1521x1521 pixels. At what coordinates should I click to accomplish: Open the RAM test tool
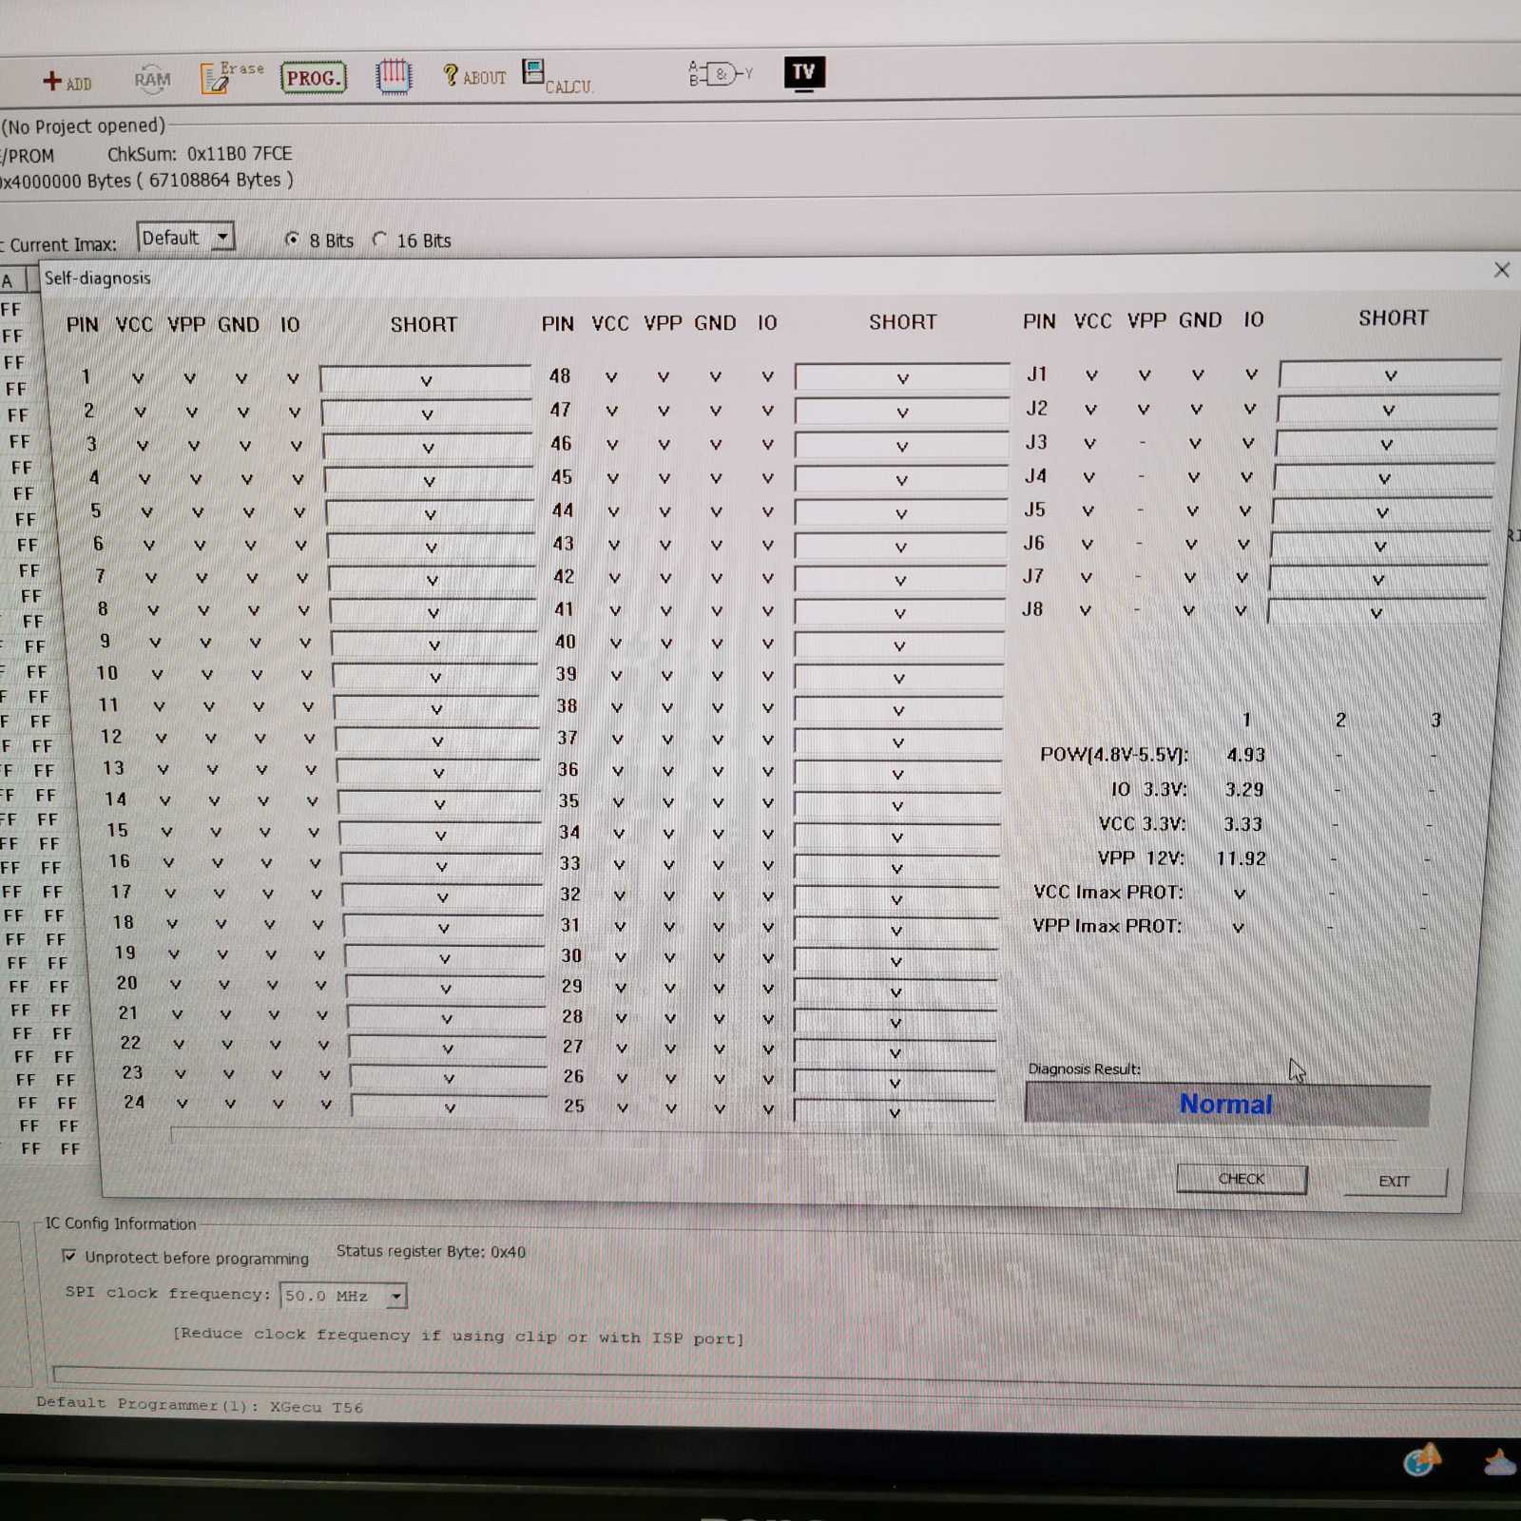(152, 79)
